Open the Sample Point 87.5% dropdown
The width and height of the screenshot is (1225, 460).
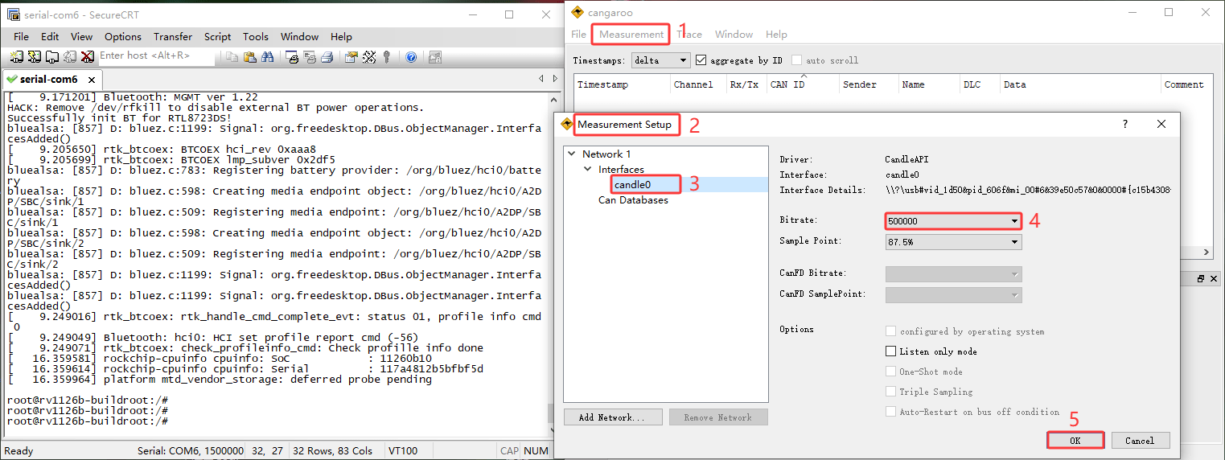[953, 242]
